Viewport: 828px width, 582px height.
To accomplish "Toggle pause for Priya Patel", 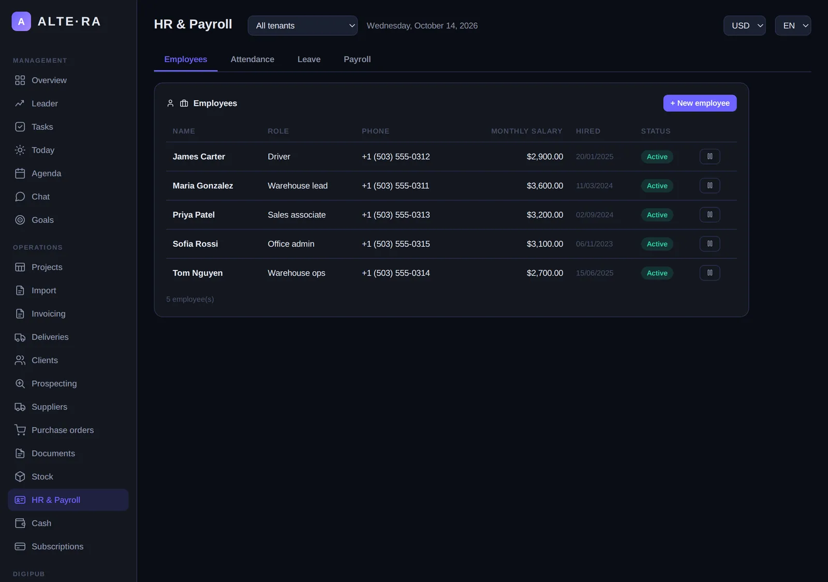I will (709, 215).
